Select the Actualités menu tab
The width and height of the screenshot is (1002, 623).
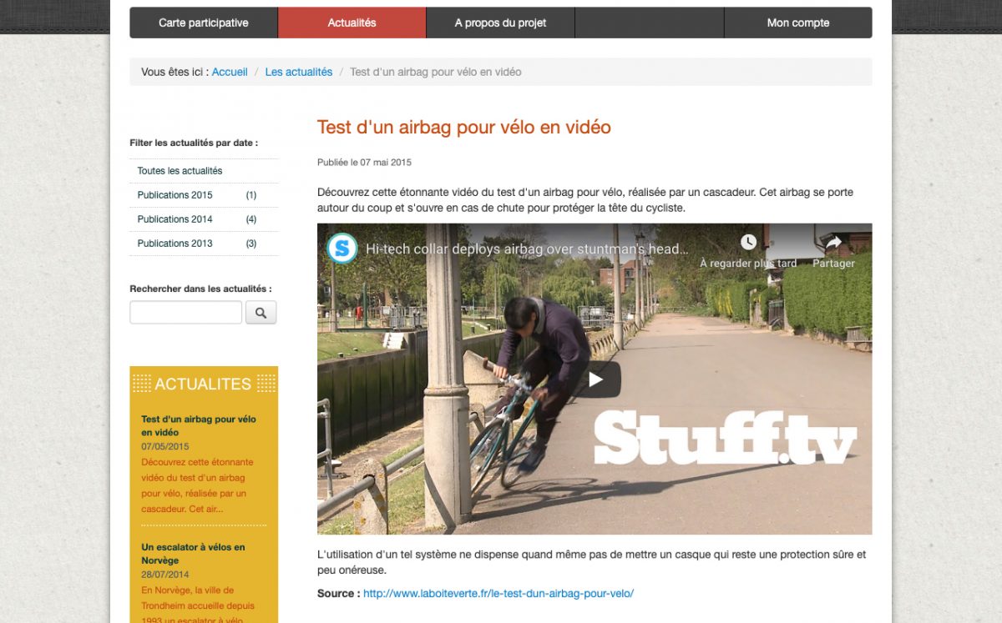[x=352, y=23]
